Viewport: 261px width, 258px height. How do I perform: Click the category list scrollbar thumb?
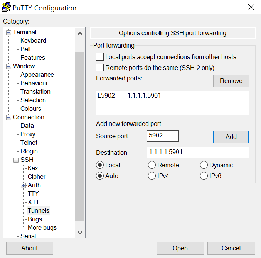point(80,136)
